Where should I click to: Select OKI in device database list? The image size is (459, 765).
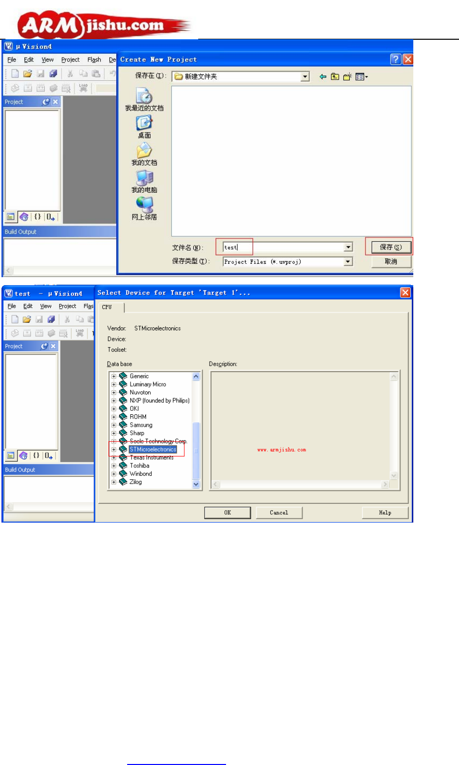coord(134,409)
